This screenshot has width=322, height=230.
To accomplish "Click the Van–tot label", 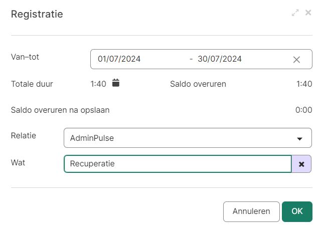I will tap(25, 57).
